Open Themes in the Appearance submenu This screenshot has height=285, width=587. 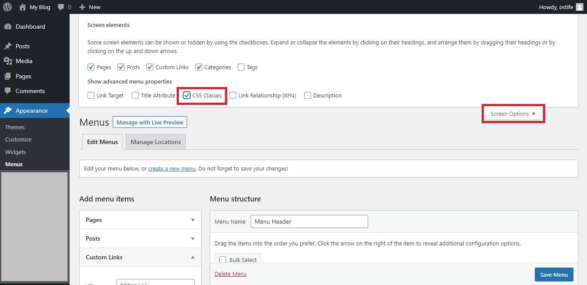[15, 127]
